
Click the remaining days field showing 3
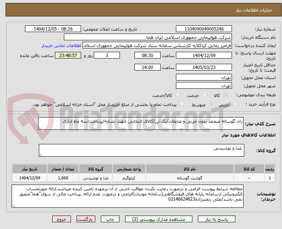coord(107,55)
